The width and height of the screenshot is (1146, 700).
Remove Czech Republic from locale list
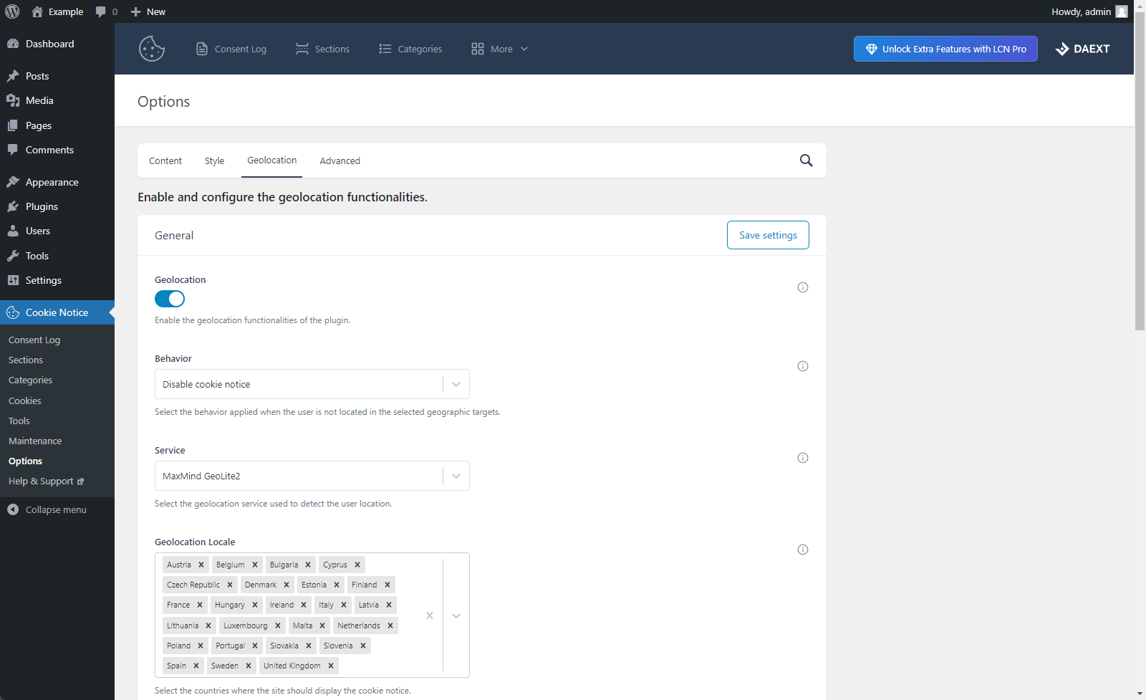click(230, 585)
